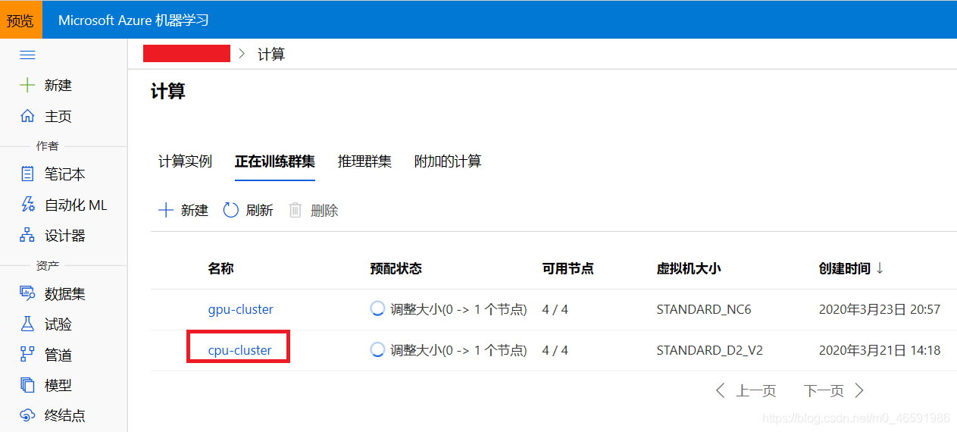957x432 pixels.
Task: Sort by the 虚拟机大小 column header
Action: coord(689,268)
